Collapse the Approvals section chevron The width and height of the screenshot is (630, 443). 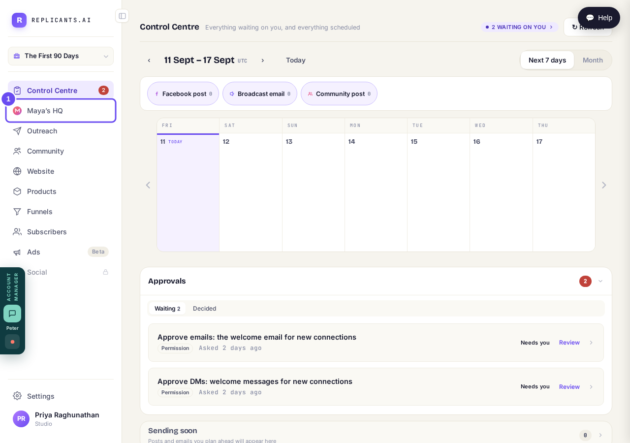pos(600,281)
